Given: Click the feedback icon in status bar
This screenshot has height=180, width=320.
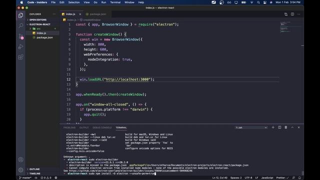Looking at the screenshot, I should click(293, 178).
